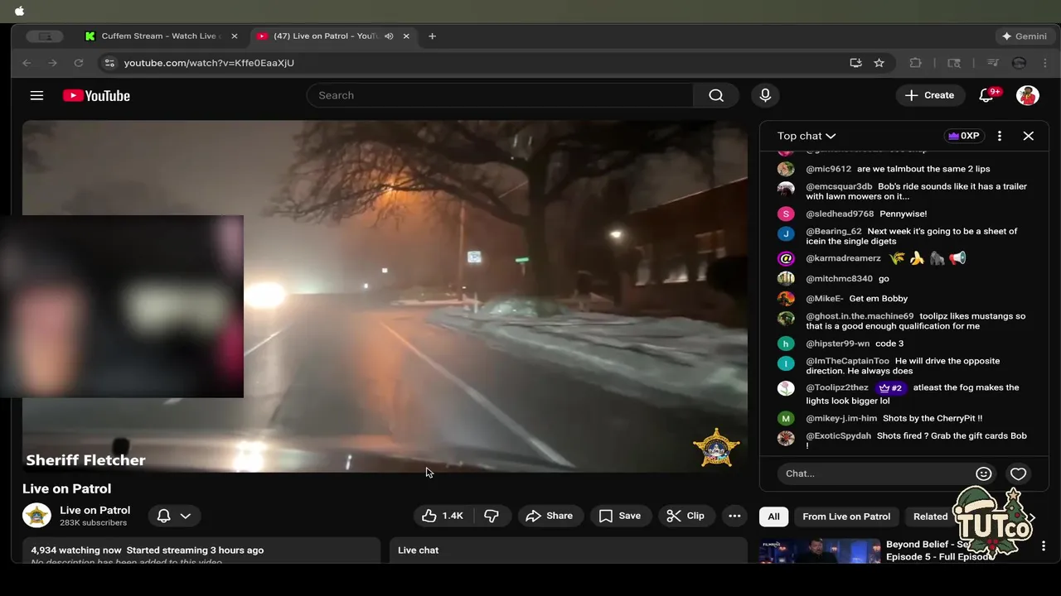Bookmark this page with the star icon
Screen dimensions: 1061x596
(879, 63)
